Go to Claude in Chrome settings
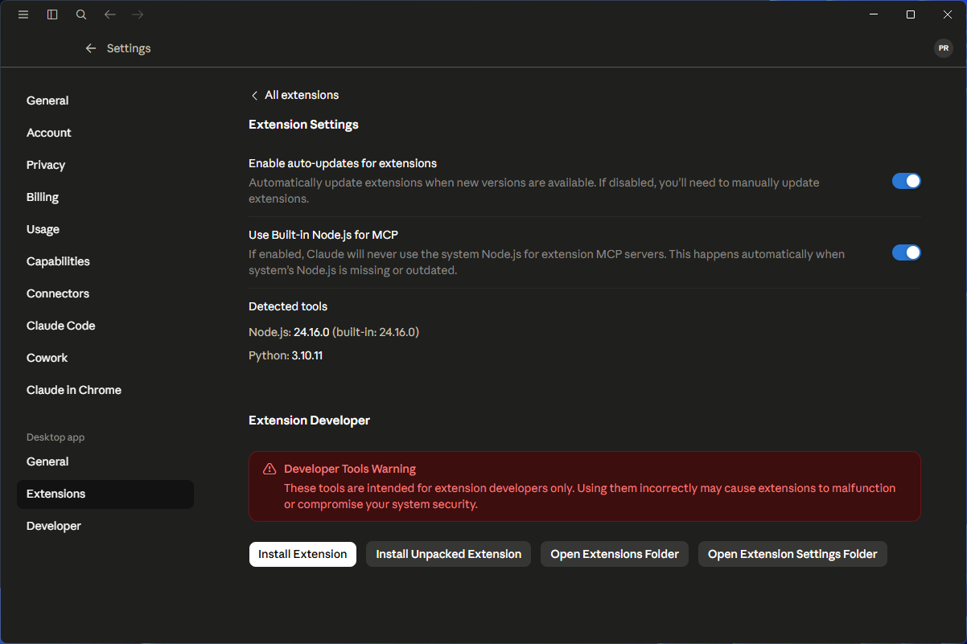 pyautogui.click(x=105, y=390)
